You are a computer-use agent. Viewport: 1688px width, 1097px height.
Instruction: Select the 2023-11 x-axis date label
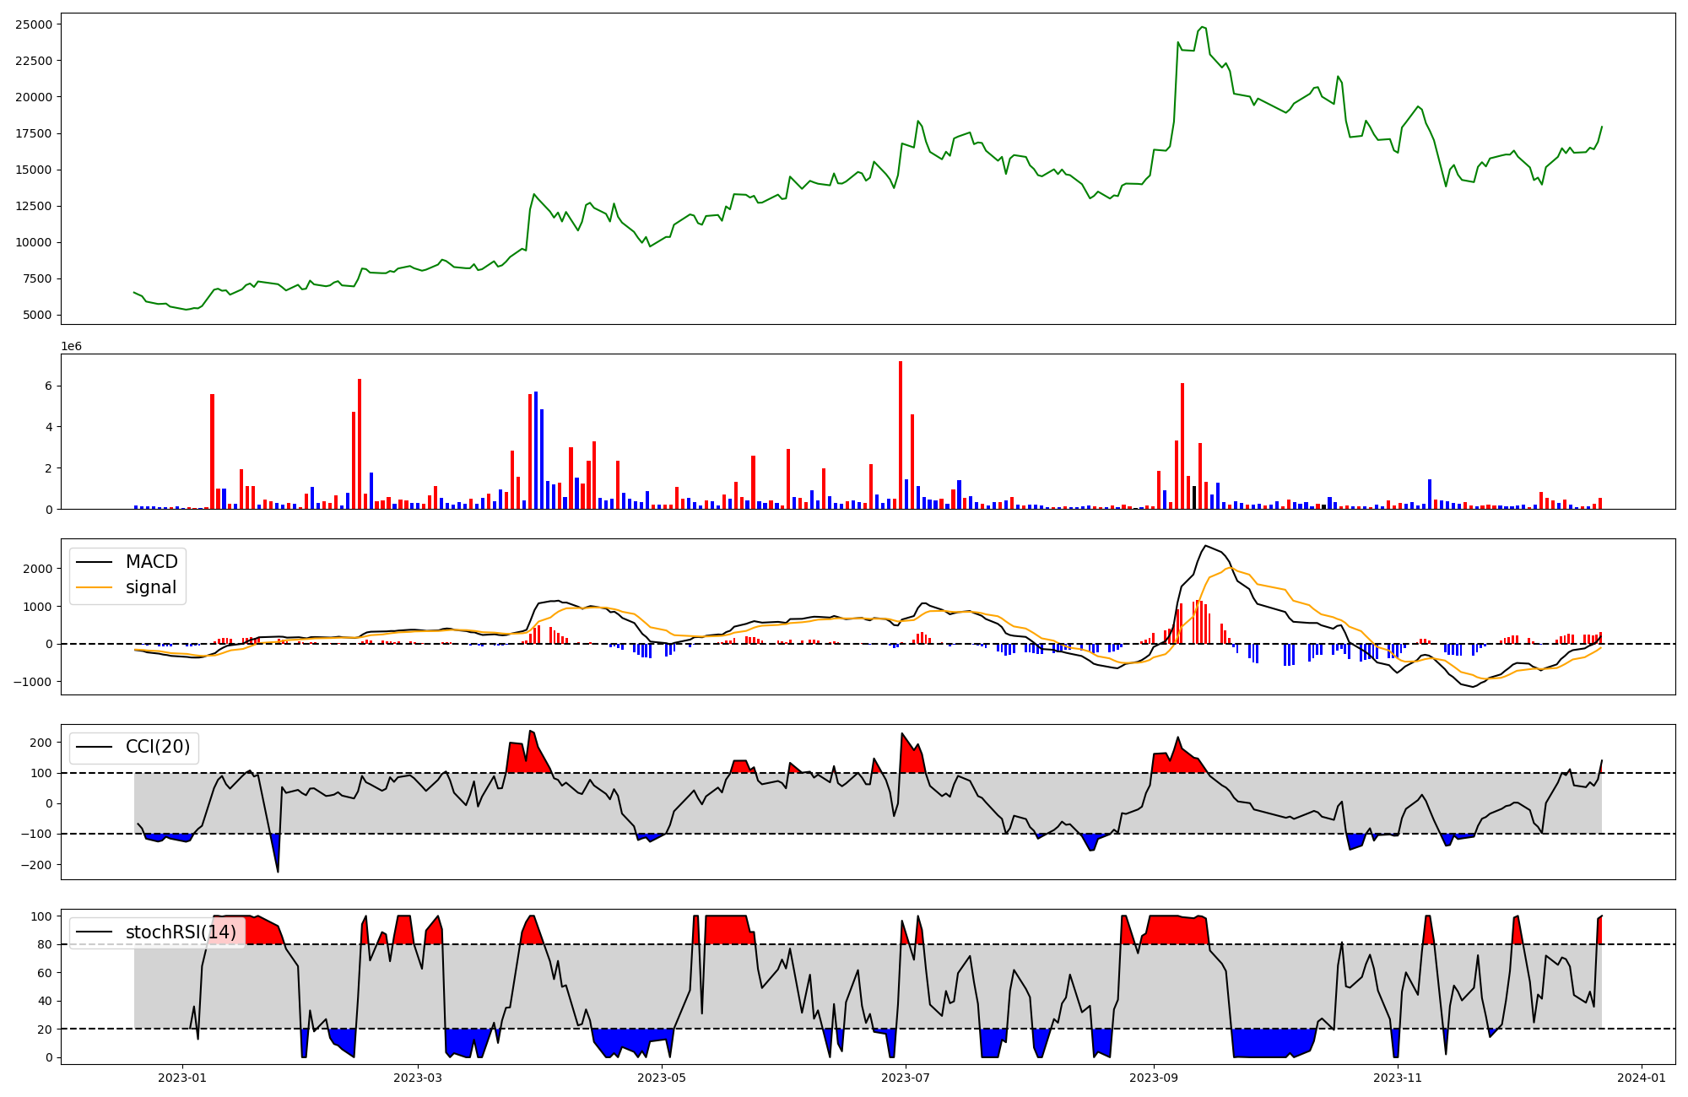(x=1398, y=1078)
